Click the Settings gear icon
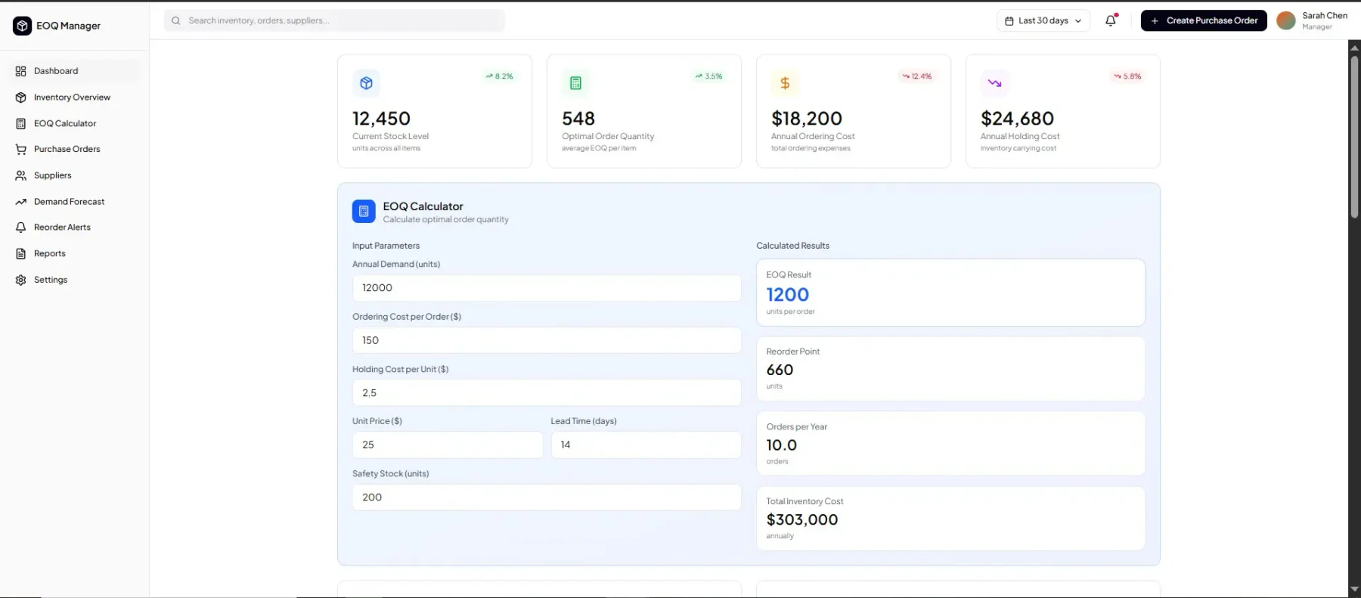 click(21, 280)
